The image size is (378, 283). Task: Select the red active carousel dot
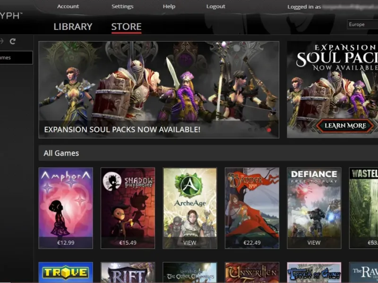[x=269, y=130]
